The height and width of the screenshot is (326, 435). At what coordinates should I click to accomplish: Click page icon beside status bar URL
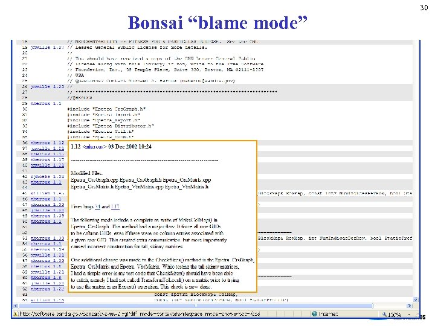point(16,314)
